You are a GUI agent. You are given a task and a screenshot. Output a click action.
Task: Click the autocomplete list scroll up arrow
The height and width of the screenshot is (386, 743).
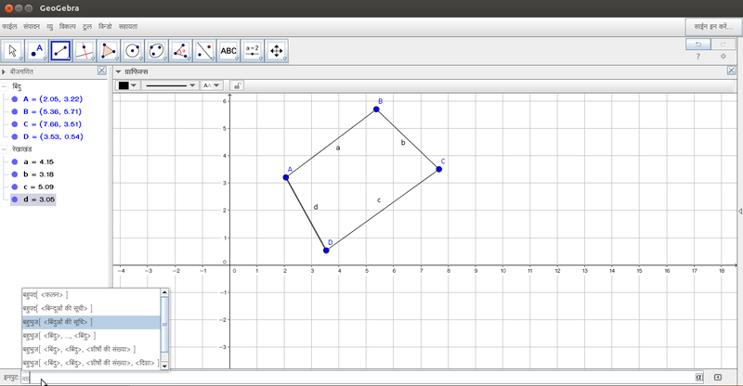coord(164,292)
